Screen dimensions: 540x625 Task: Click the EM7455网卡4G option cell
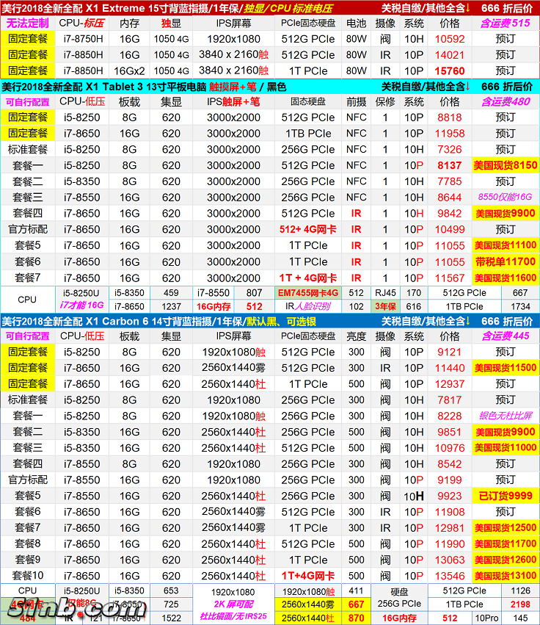click(x=307, y=292)
